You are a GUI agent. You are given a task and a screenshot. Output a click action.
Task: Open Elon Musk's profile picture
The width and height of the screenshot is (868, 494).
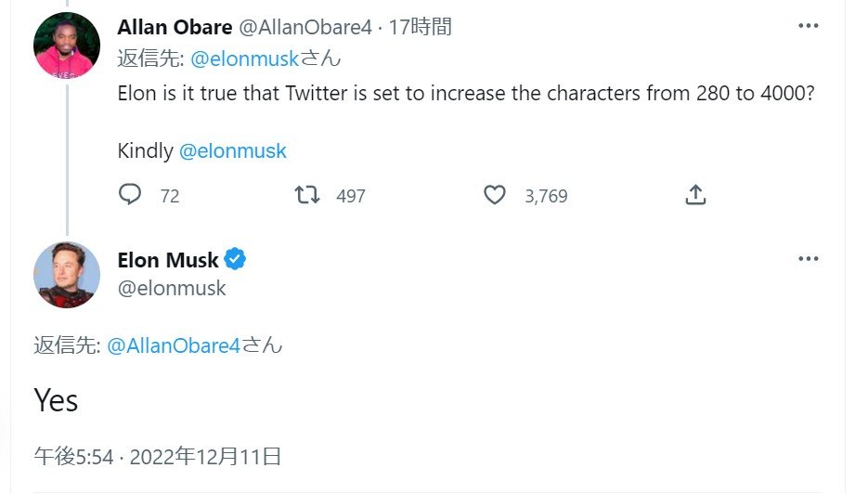67,275
